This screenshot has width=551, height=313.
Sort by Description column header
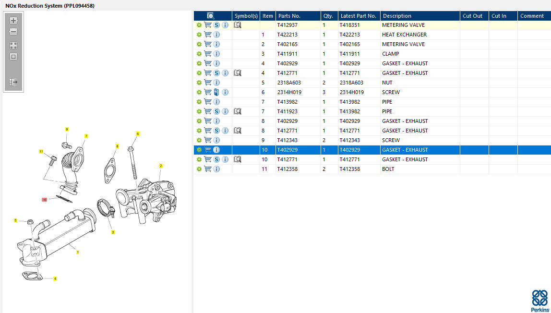pos(419,16)
